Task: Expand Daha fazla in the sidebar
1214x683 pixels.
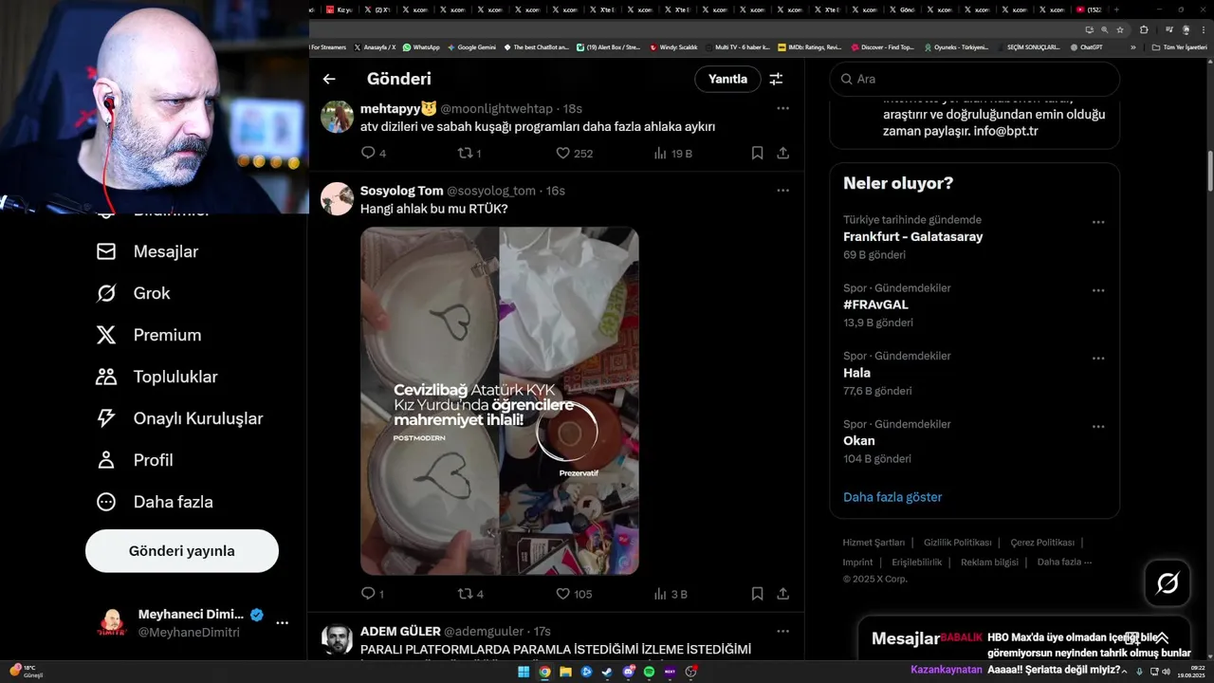Action: coord(154,502)
